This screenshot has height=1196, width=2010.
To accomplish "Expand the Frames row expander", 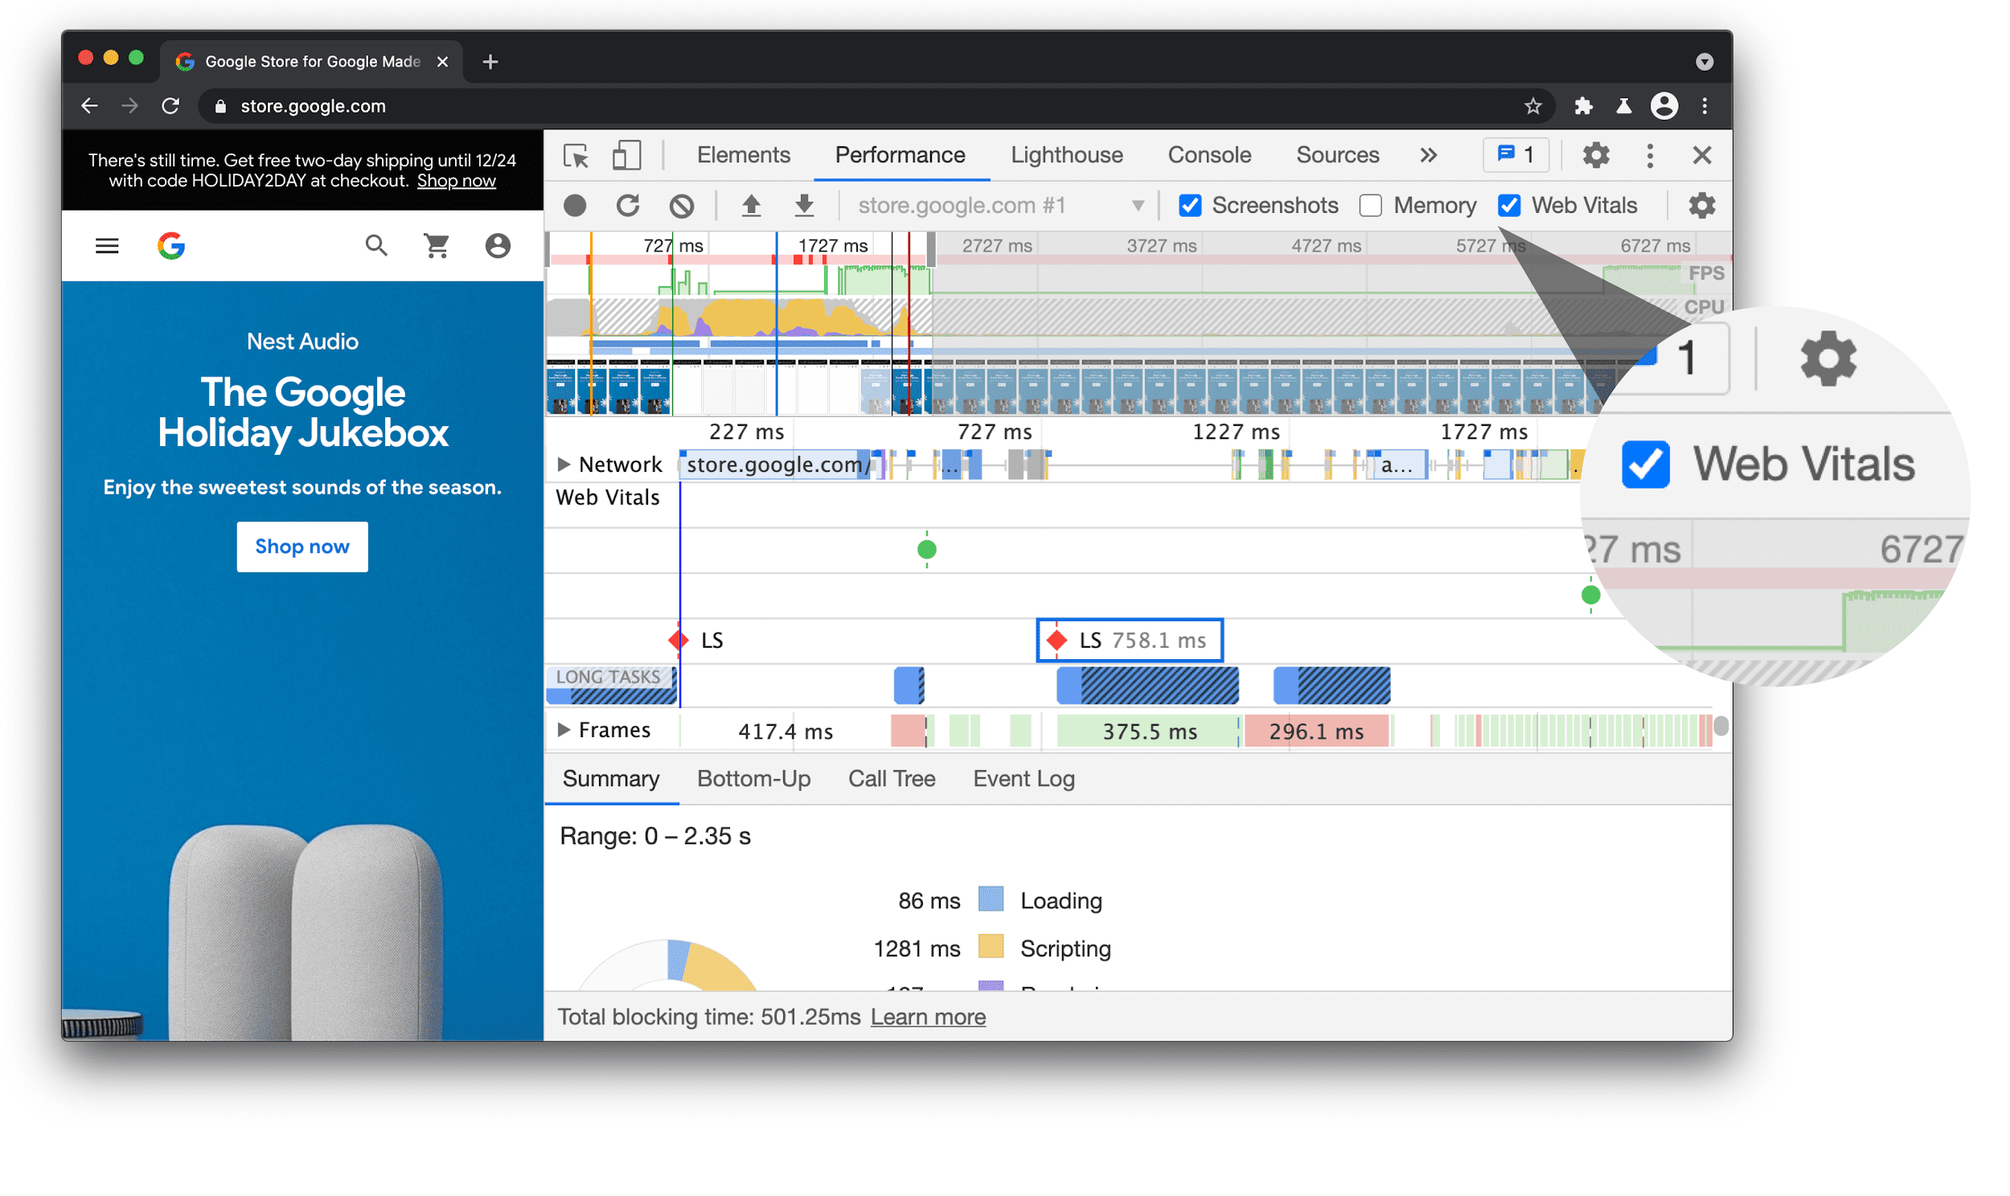I will coord(561,731).
